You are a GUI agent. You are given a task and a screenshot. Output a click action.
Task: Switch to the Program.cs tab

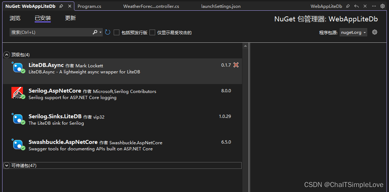89,6
